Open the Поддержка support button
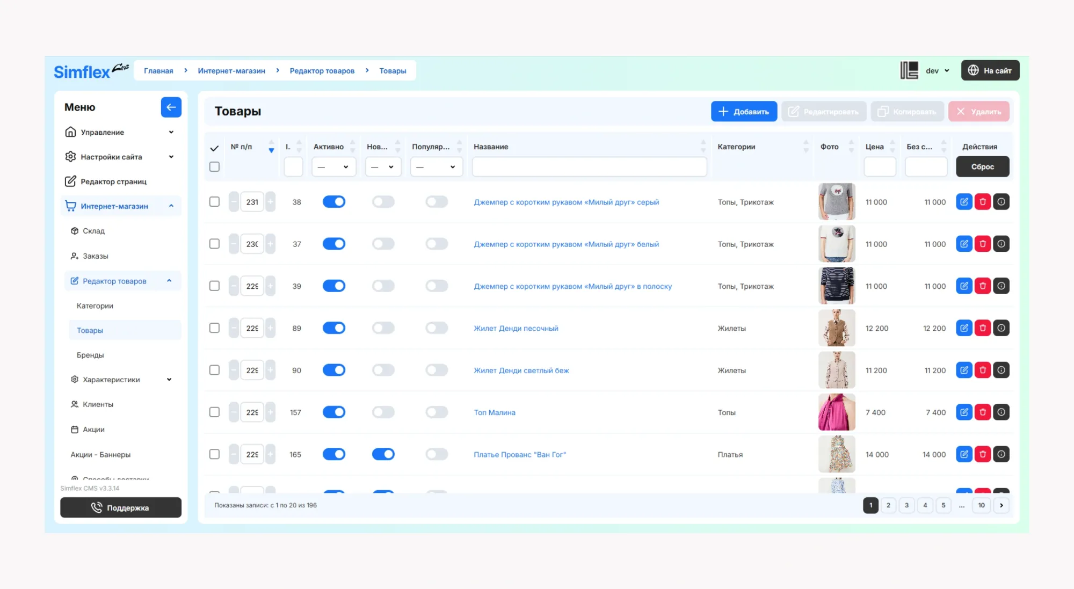Screen dimensions: 1074x589 [x=120, y=507]
